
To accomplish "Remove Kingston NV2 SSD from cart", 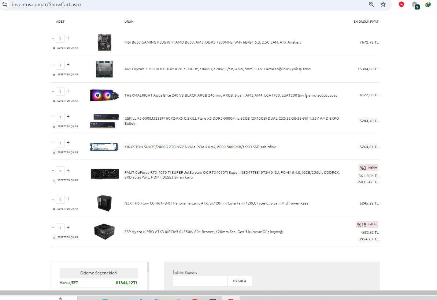I will pos(65,153).
